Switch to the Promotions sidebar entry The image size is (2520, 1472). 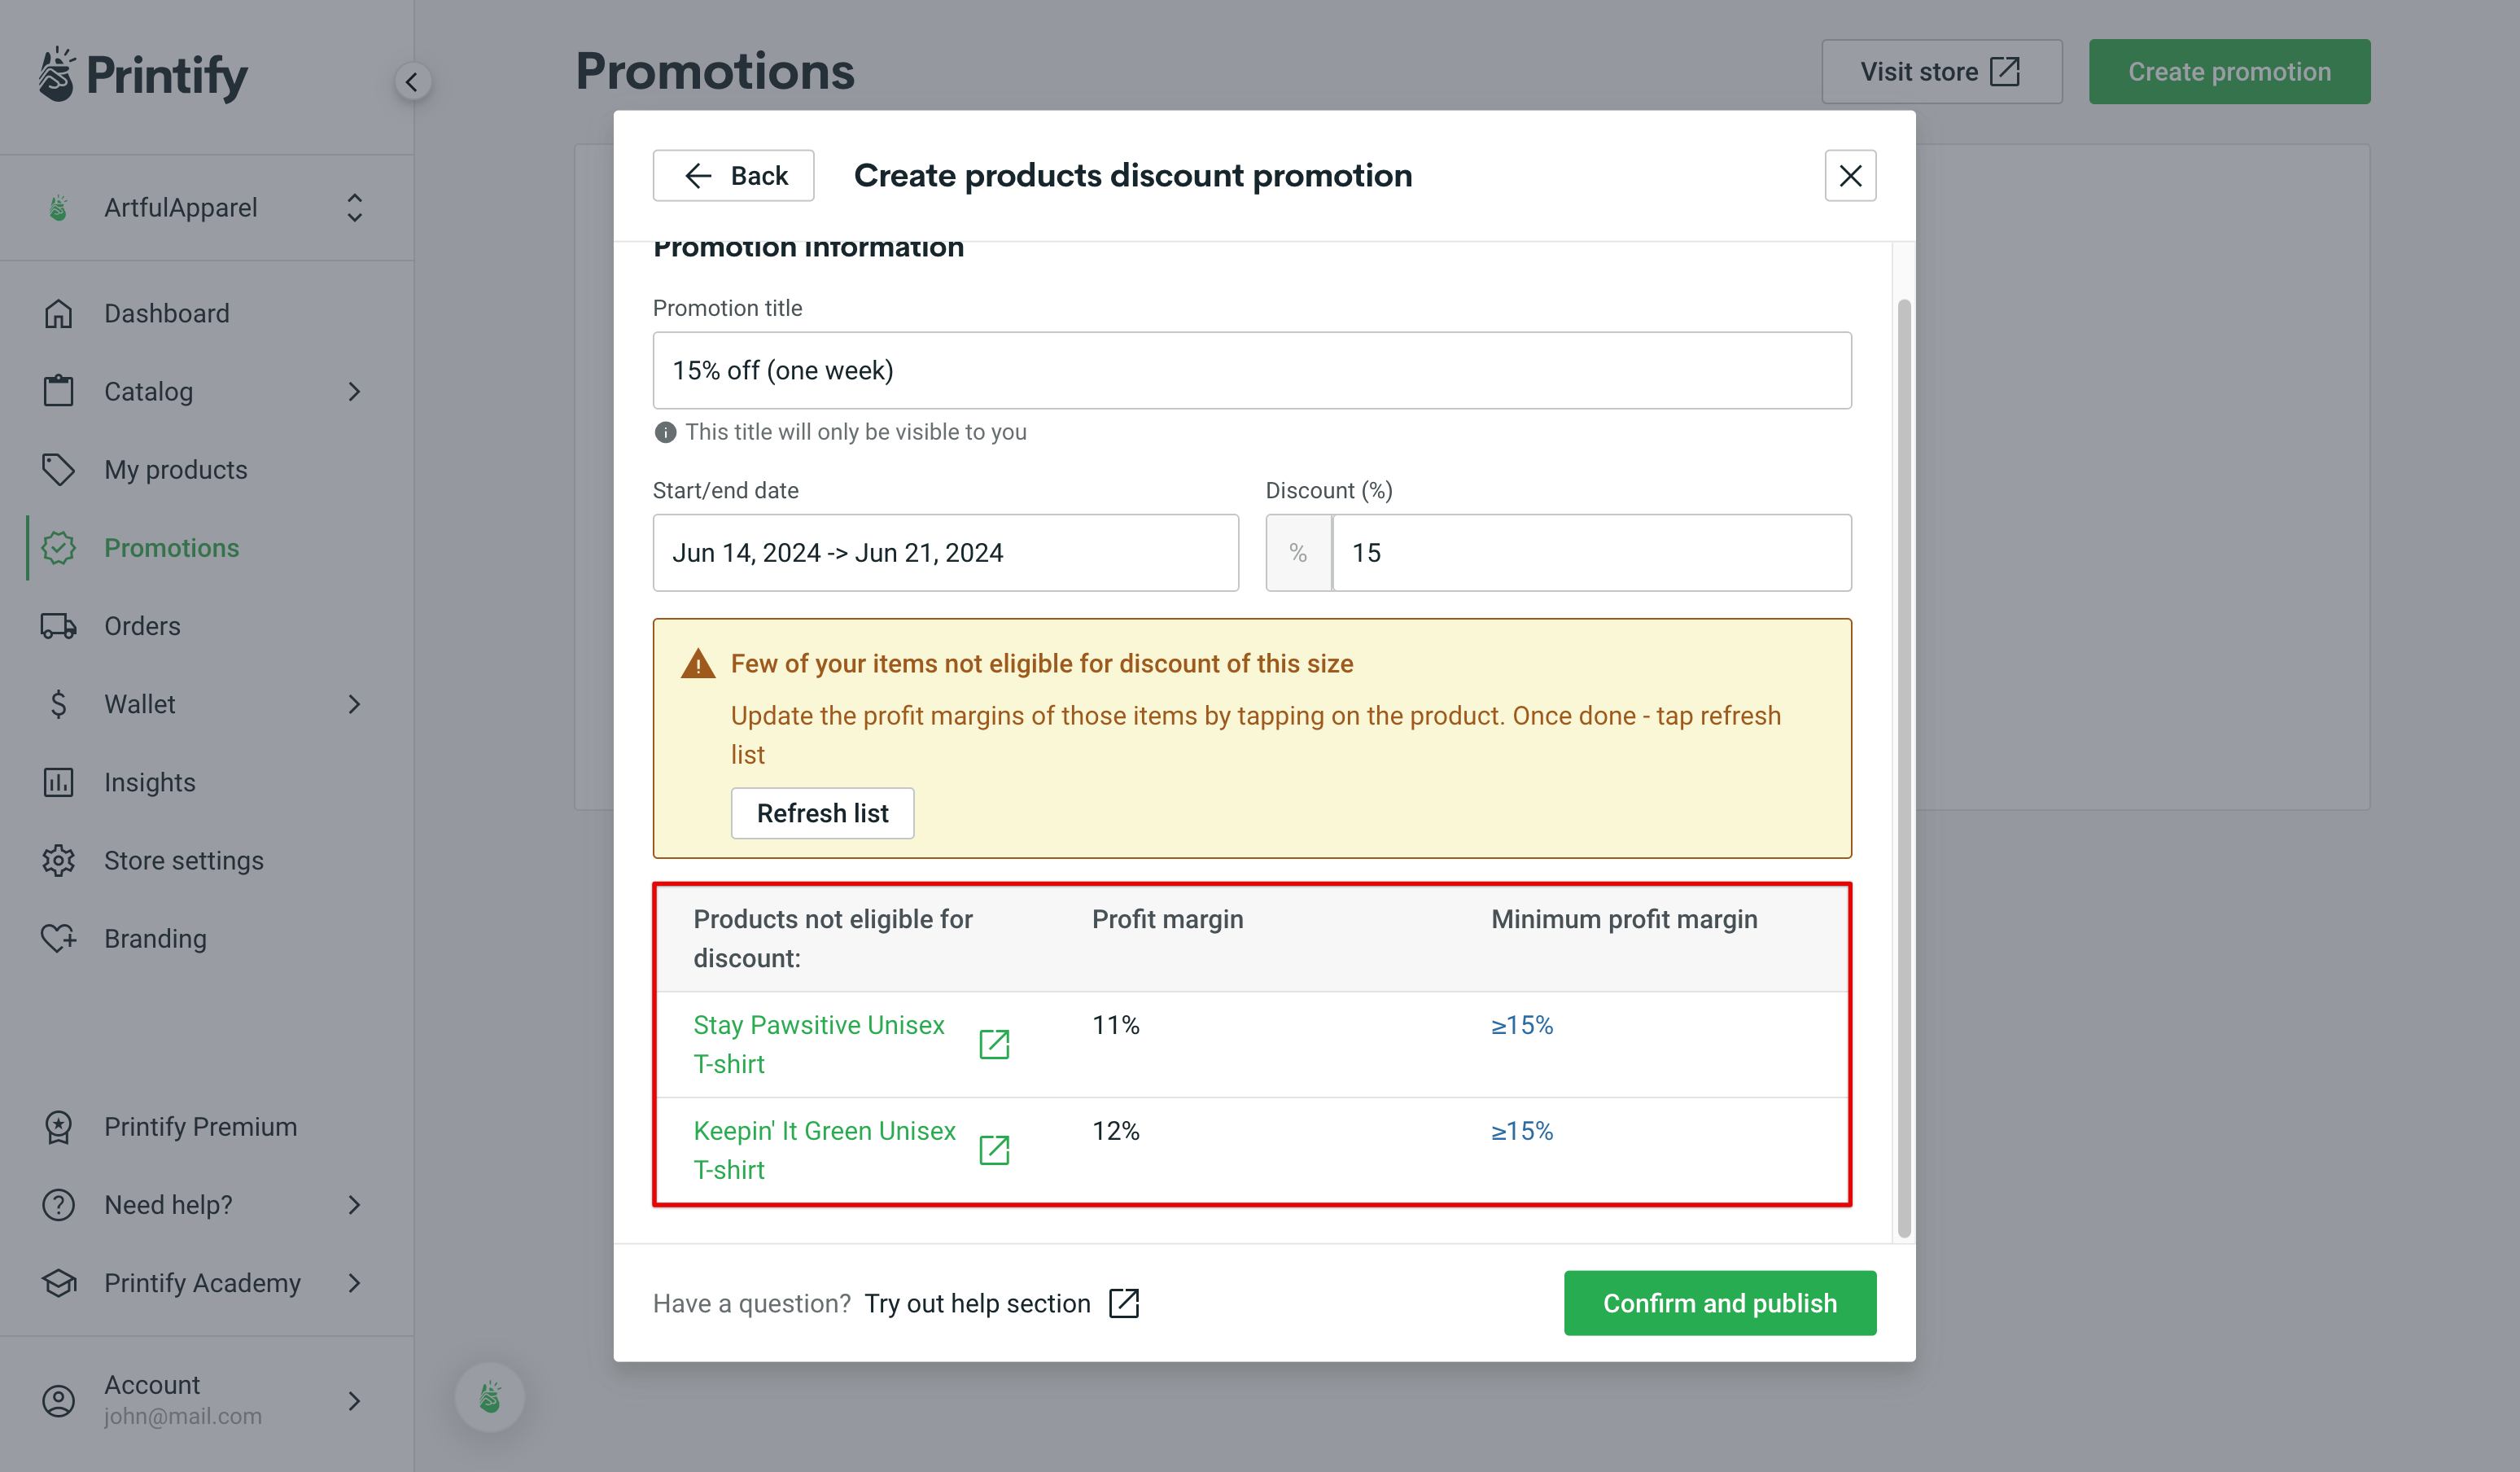point(171,547)
